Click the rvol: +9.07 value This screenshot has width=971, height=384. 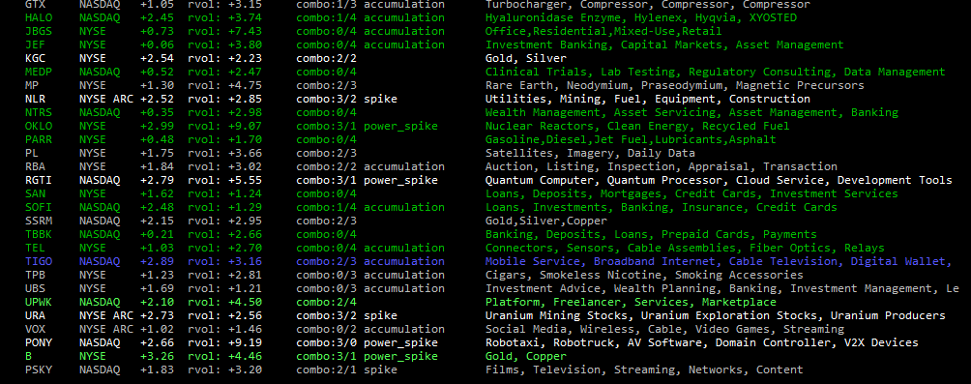[224, 127]
